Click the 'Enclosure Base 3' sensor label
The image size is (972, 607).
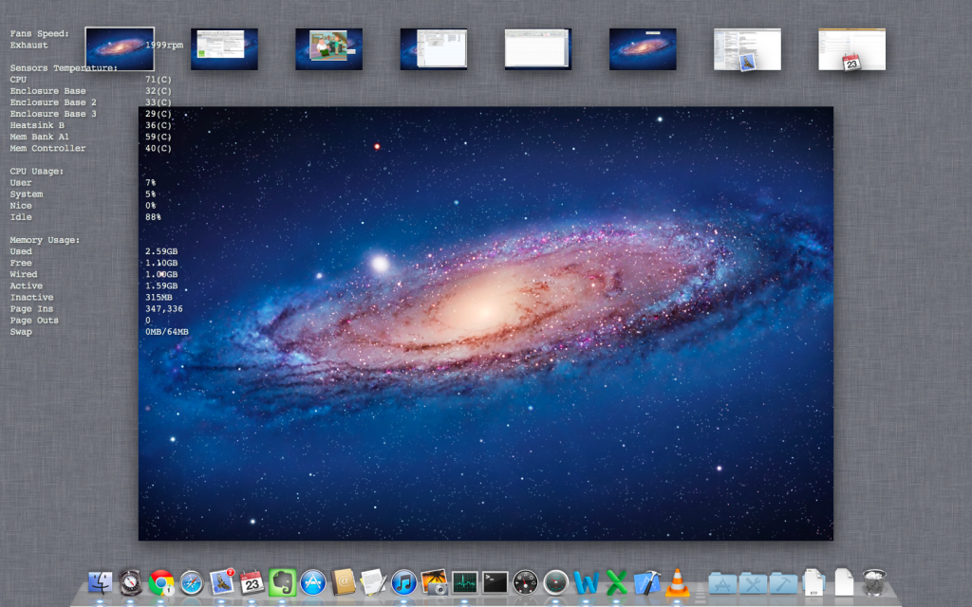[x=53, y=114]
